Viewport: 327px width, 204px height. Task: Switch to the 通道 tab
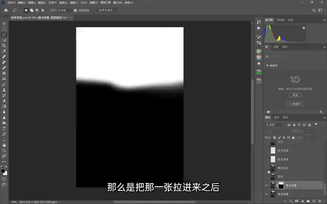click(x=285, y=117)
